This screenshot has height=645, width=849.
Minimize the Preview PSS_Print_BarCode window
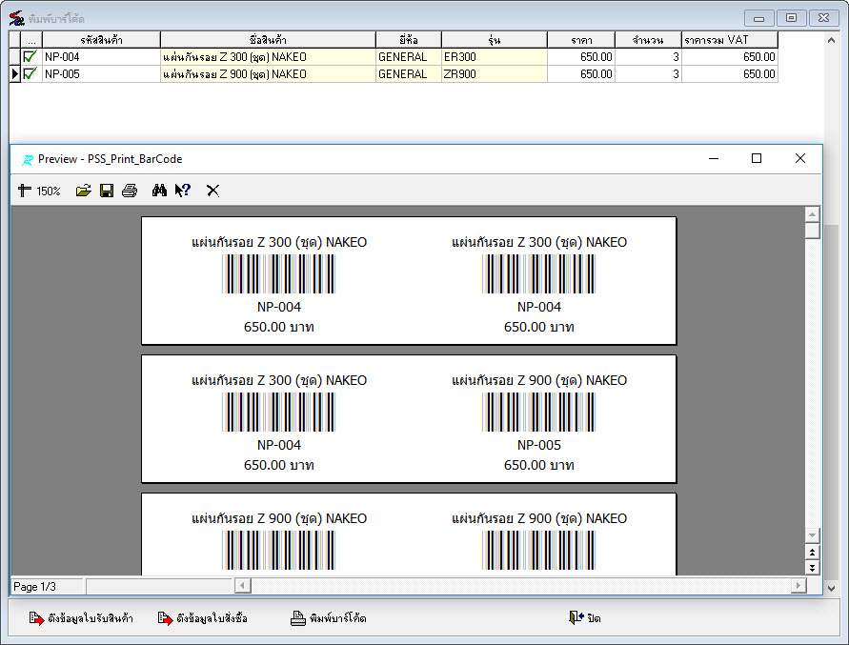(x=714, y=158)
